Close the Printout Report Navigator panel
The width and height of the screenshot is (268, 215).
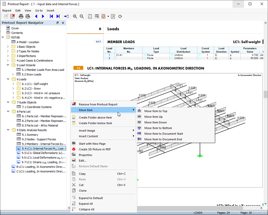pos(63,23)
